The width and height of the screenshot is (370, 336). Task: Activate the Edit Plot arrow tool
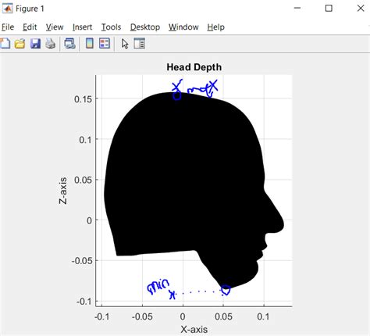[x=125, y=44]
